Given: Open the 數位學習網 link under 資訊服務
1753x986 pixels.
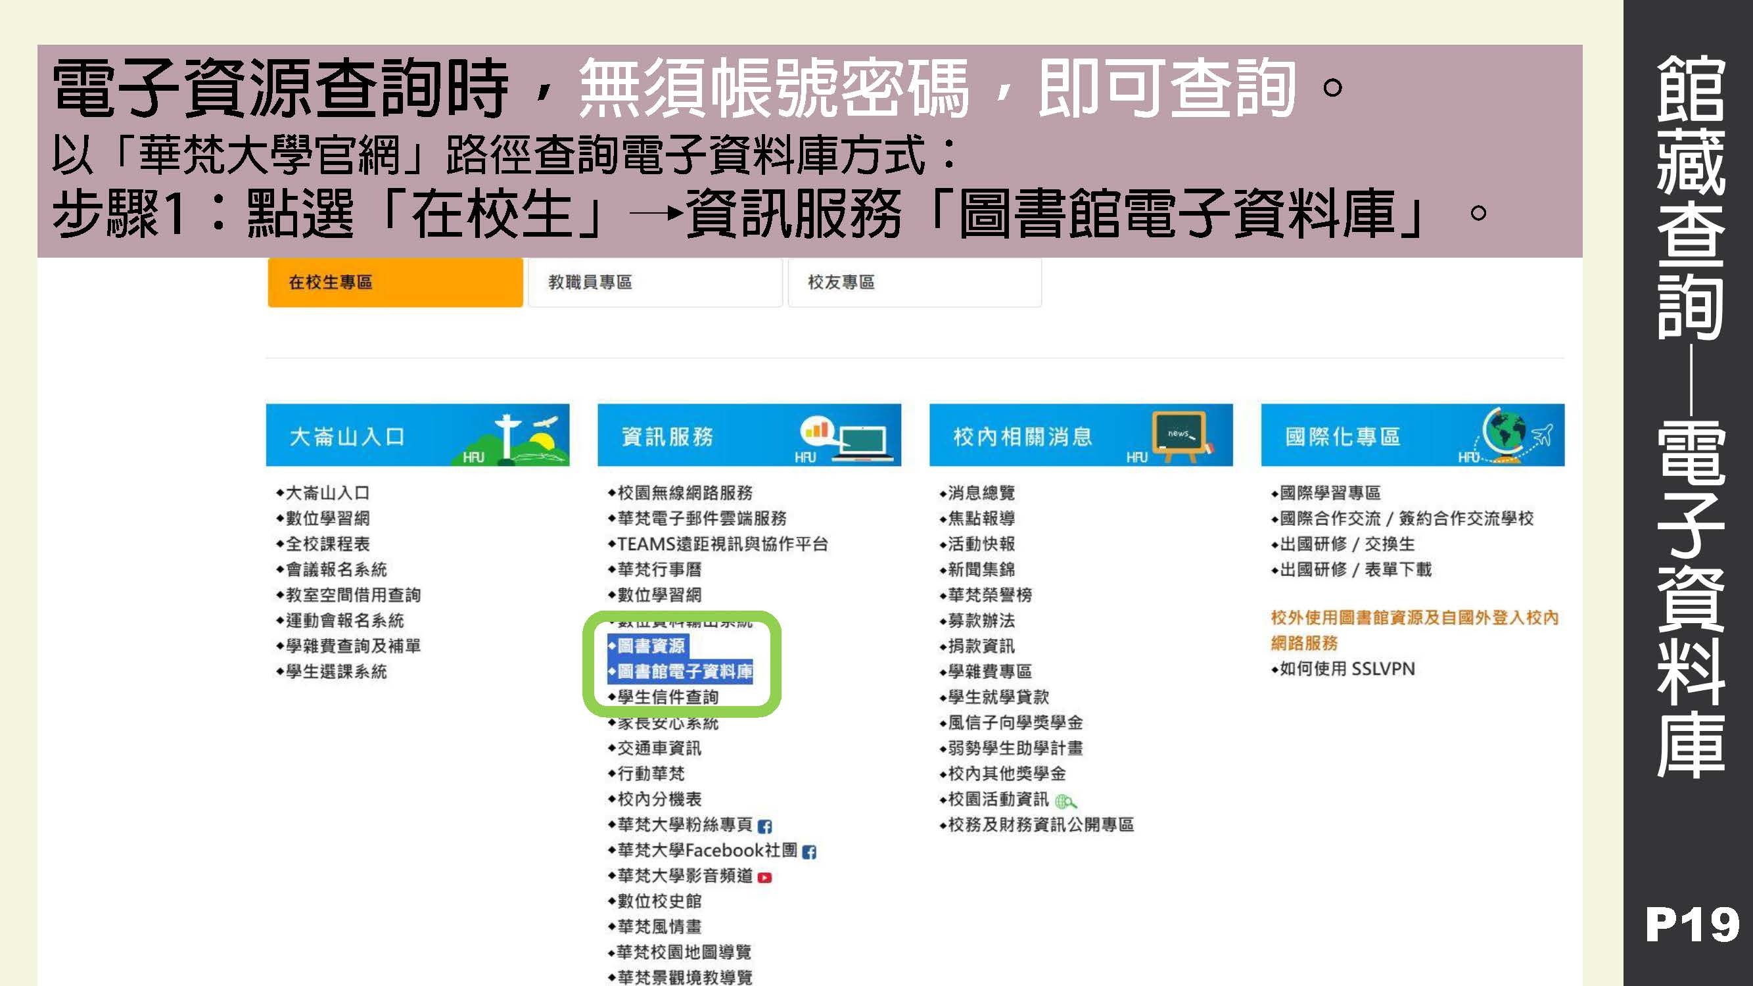Looking at the screenshot, I should tap(659, 595).
